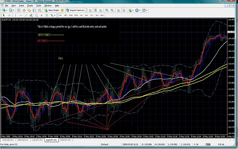Open the Indicators list icon
This screenshot has width=238, height=149.
coord(130,10)
